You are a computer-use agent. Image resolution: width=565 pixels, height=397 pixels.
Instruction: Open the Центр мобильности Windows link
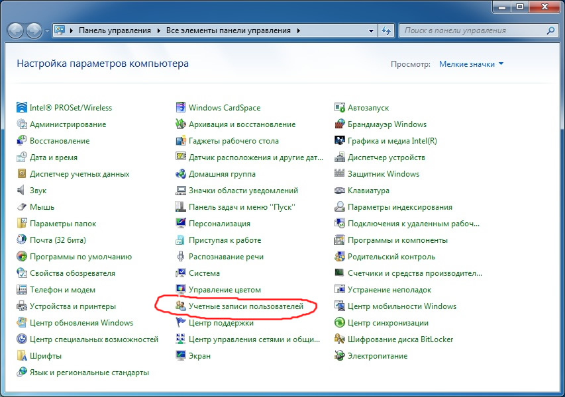[402, 306]
